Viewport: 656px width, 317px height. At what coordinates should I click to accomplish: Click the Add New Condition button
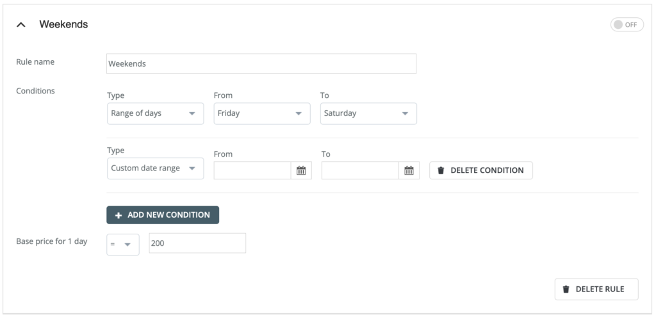click(163, 215)
